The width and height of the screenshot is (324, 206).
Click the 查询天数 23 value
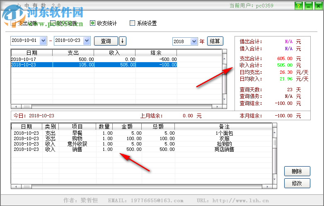(x=290, y=90)
